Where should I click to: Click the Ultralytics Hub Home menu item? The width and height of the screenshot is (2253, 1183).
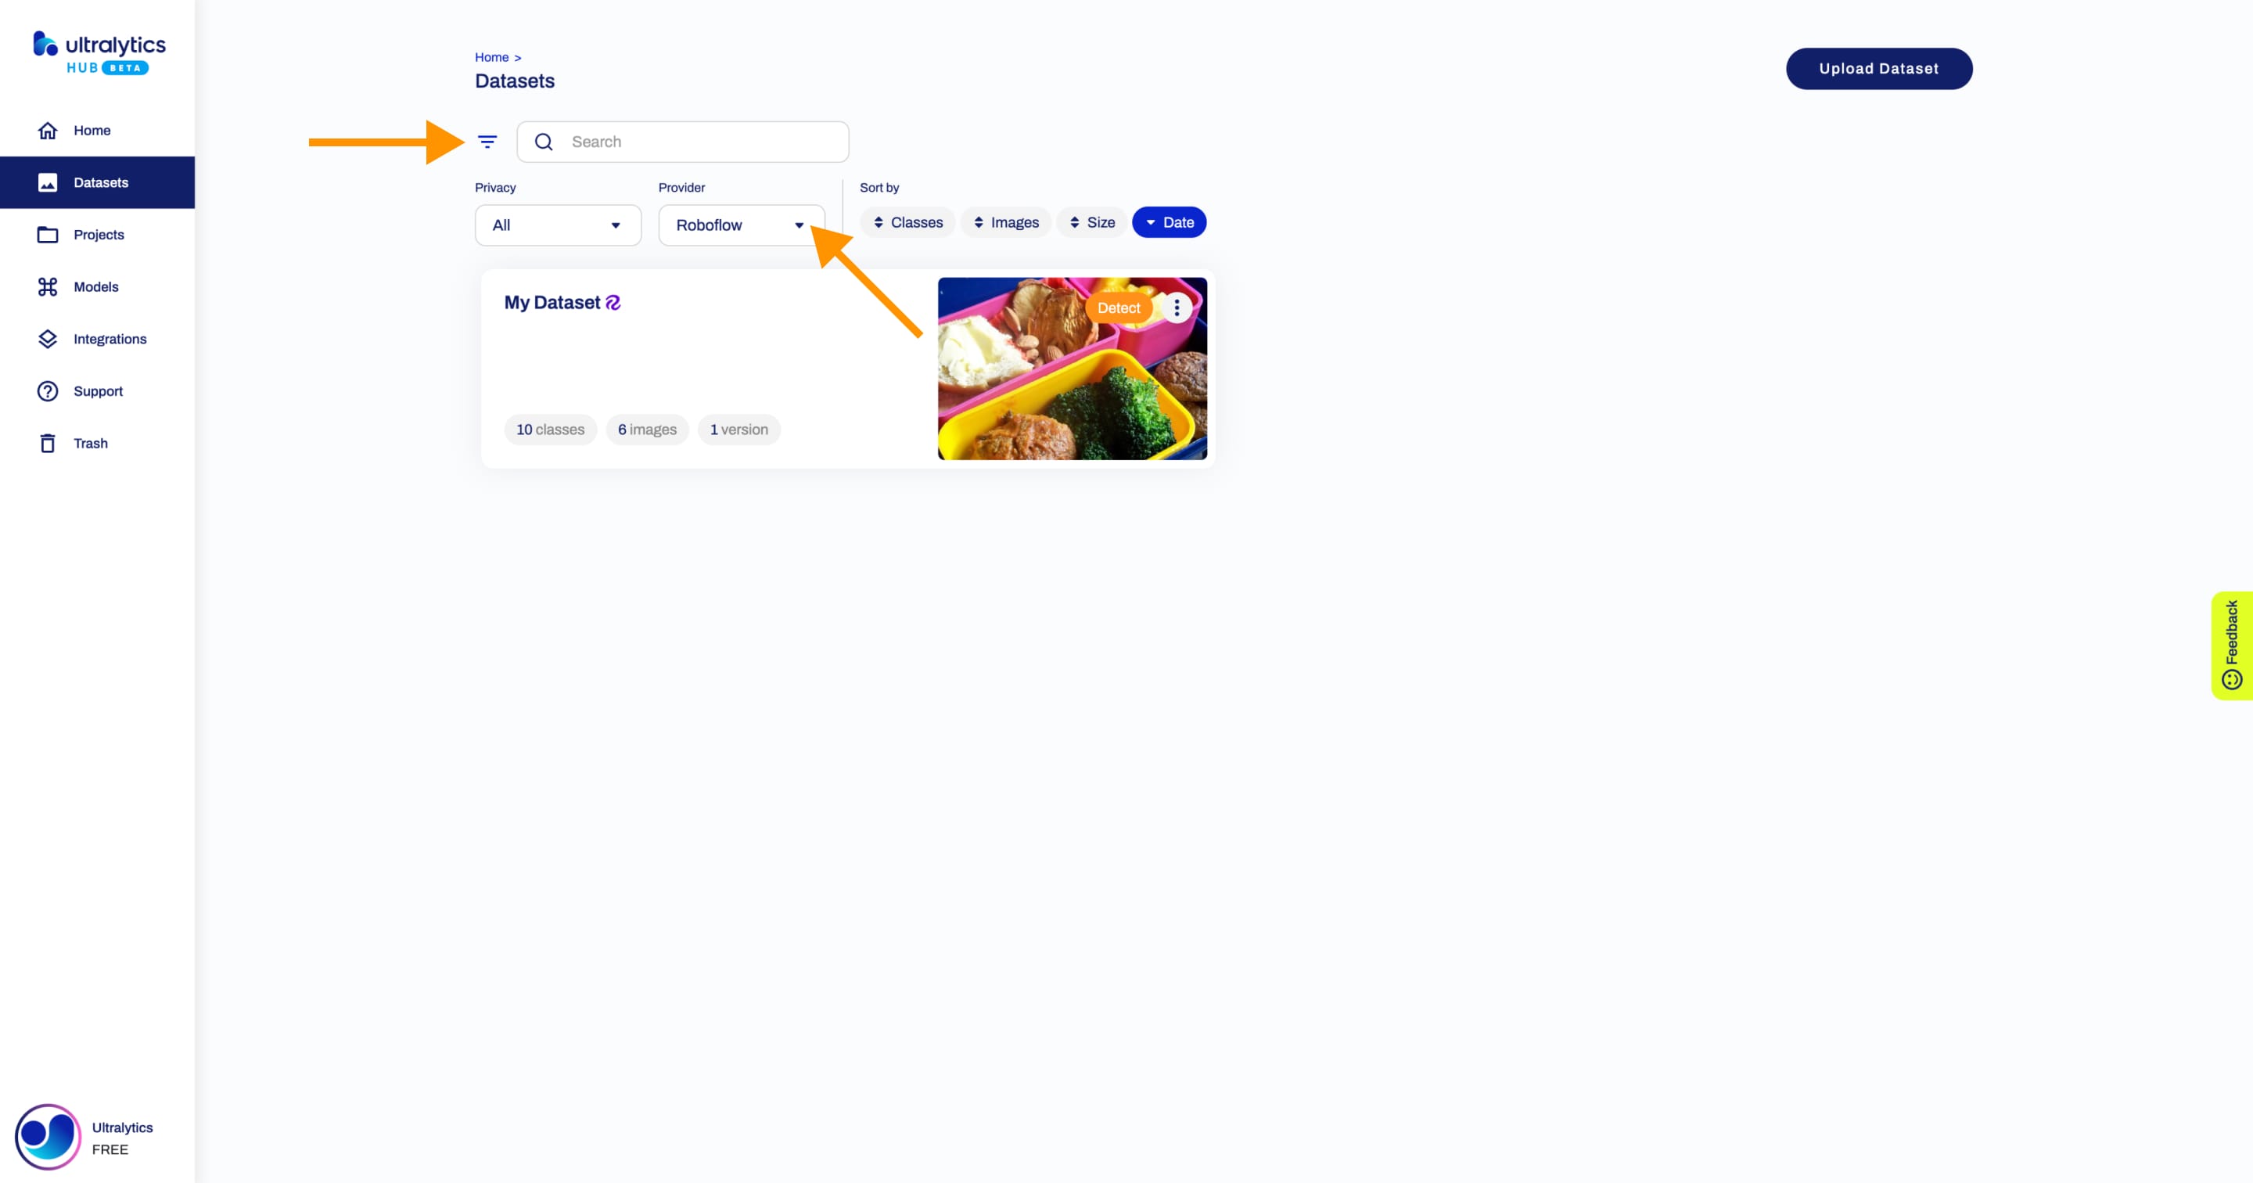[92, 130]
